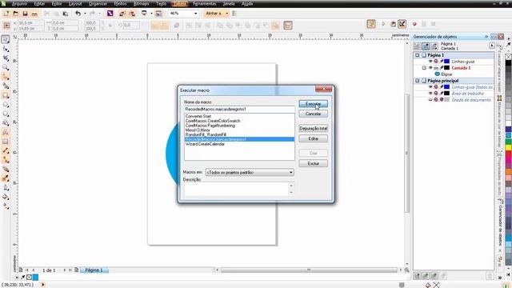Screen dimensions: 512x288
Task: Pick the green swatch in color palette
Action: point(509,142)
